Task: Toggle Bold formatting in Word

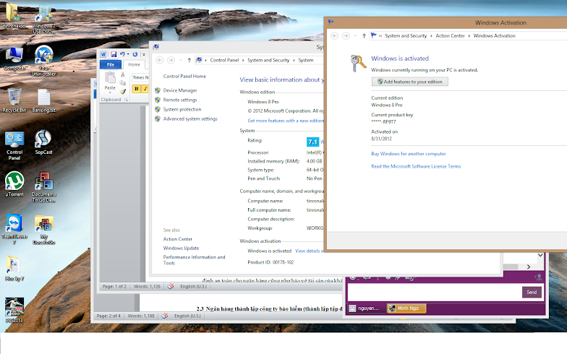Action: point(136,88)
